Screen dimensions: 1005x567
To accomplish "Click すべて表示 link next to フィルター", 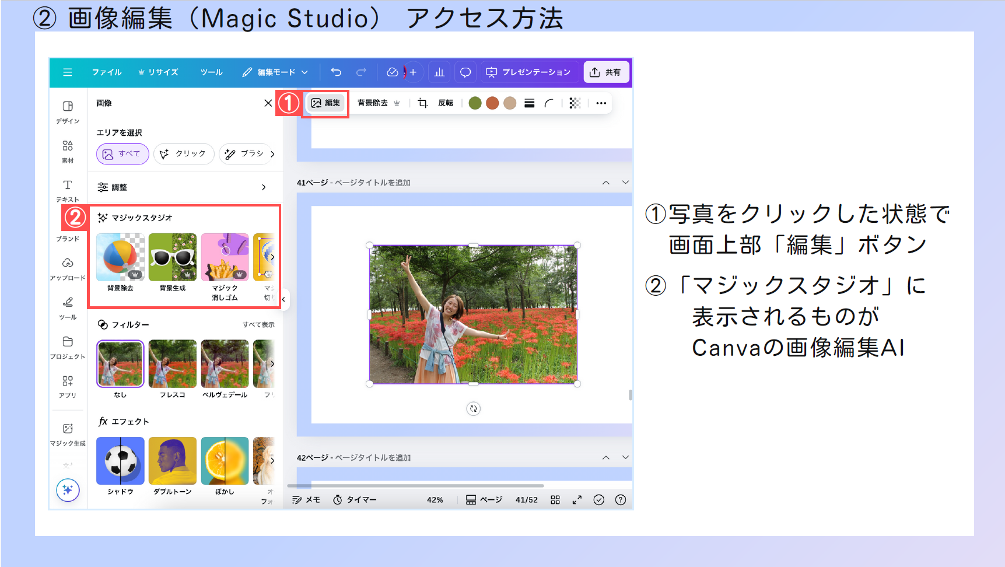I will 258,325.
